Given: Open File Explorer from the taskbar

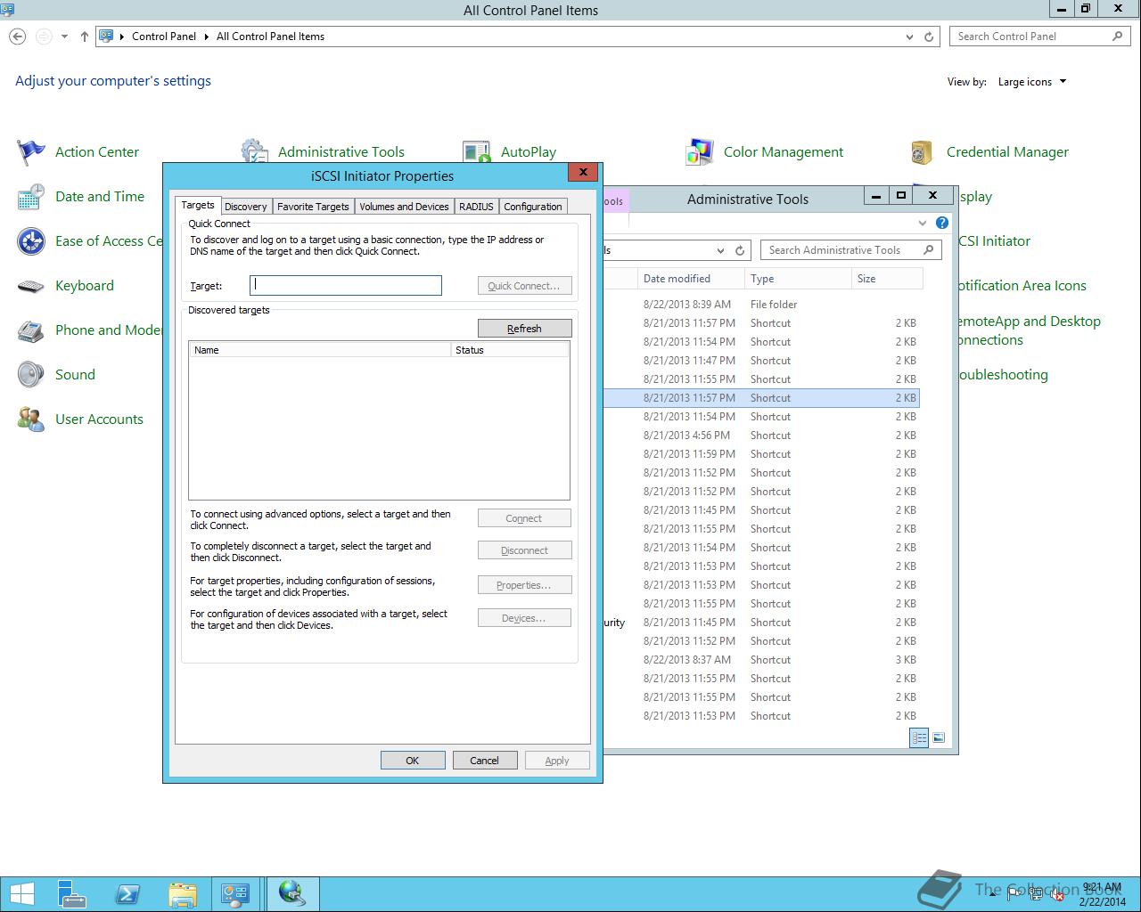Looking at the screenshot, I should point(182,893).
